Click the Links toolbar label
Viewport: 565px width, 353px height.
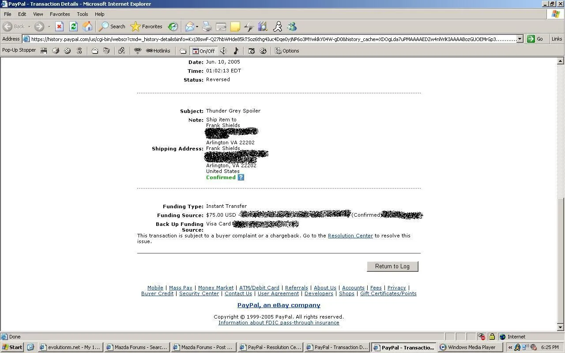[557, 39]
